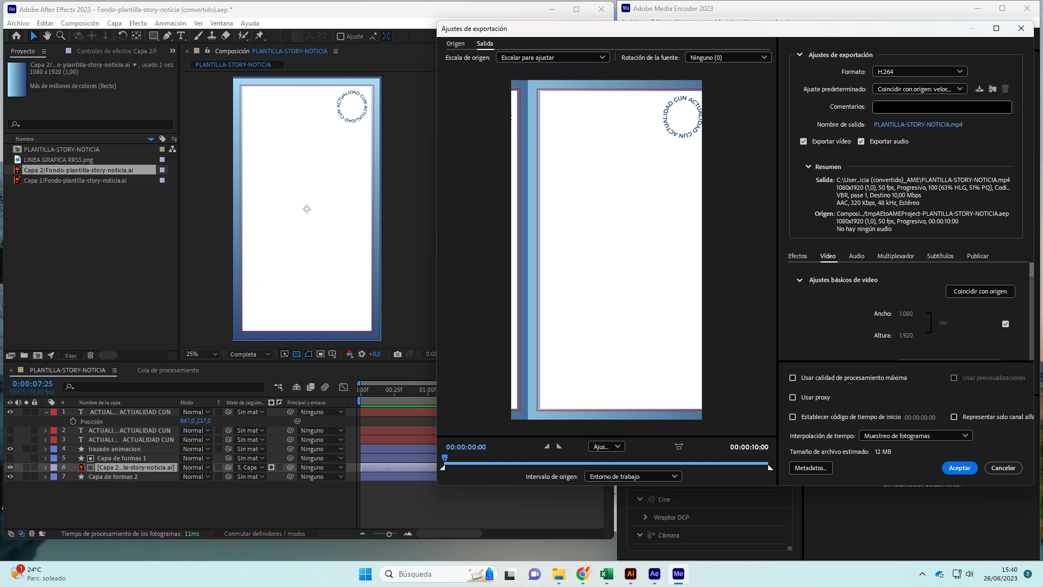The height and width of the screenshot is (587, 1043).
Task: Select the Zoom magnifier tool
Action: point(61,36)
